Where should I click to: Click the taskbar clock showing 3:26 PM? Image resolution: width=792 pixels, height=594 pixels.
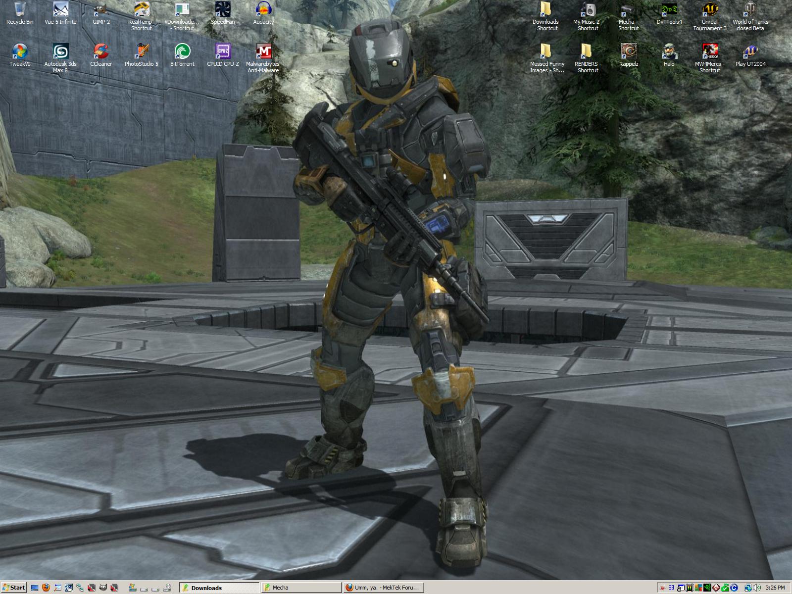click(775, 588)
